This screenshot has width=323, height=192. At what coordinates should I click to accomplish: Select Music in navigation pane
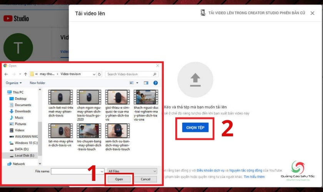17,118
